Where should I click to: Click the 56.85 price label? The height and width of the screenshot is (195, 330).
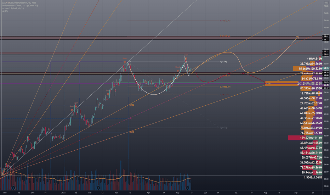[x=326, y=82]
